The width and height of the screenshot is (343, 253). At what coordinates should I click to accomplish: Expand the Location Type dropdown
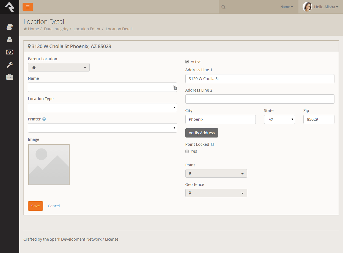pyautogui.click(x=102, y=108)
